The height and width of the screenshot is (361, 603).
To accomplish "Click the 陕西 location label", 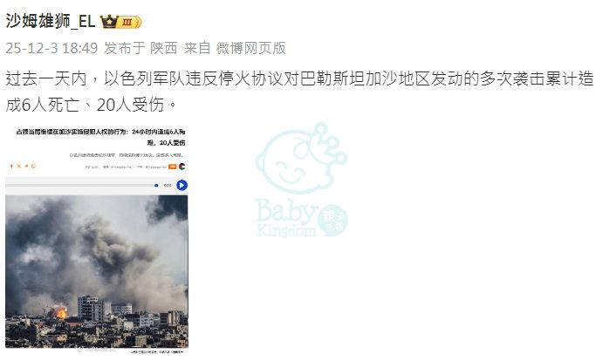I will pyautogui.click(x=164, y=48).
